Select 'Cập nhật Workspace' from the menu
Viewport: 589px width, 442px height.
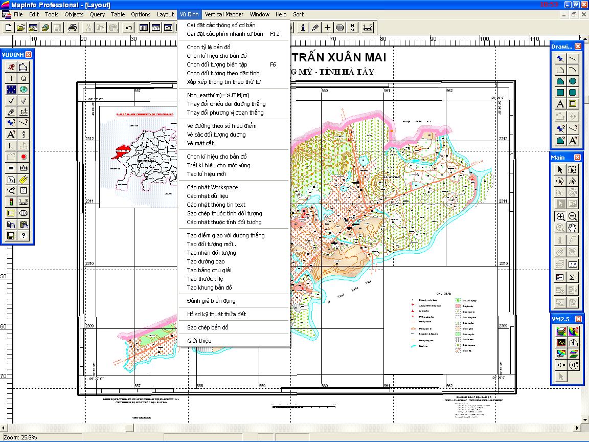click(212, 187)
